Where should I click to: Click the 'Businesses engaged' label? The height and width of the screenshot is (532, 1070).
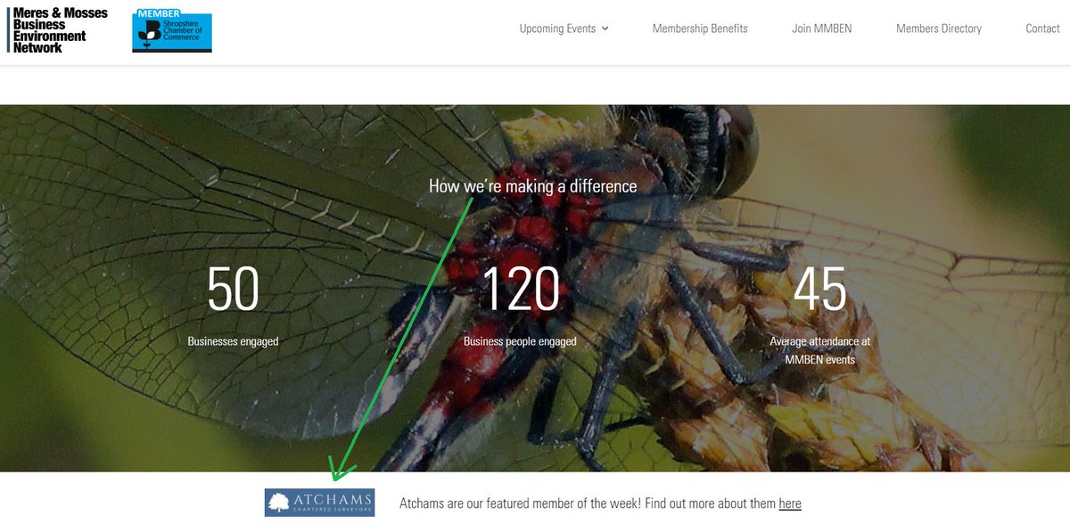tap(233, 341)
